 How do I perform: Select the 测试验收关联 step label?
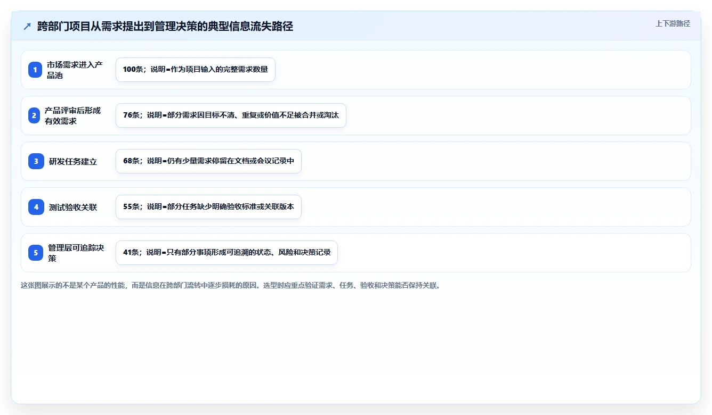tap(73, 207)
